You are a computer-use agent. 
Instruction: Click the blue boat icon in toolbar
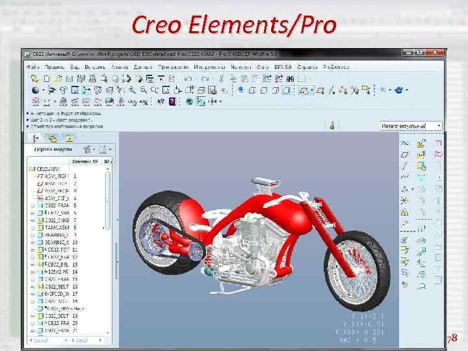pos(398,90)
